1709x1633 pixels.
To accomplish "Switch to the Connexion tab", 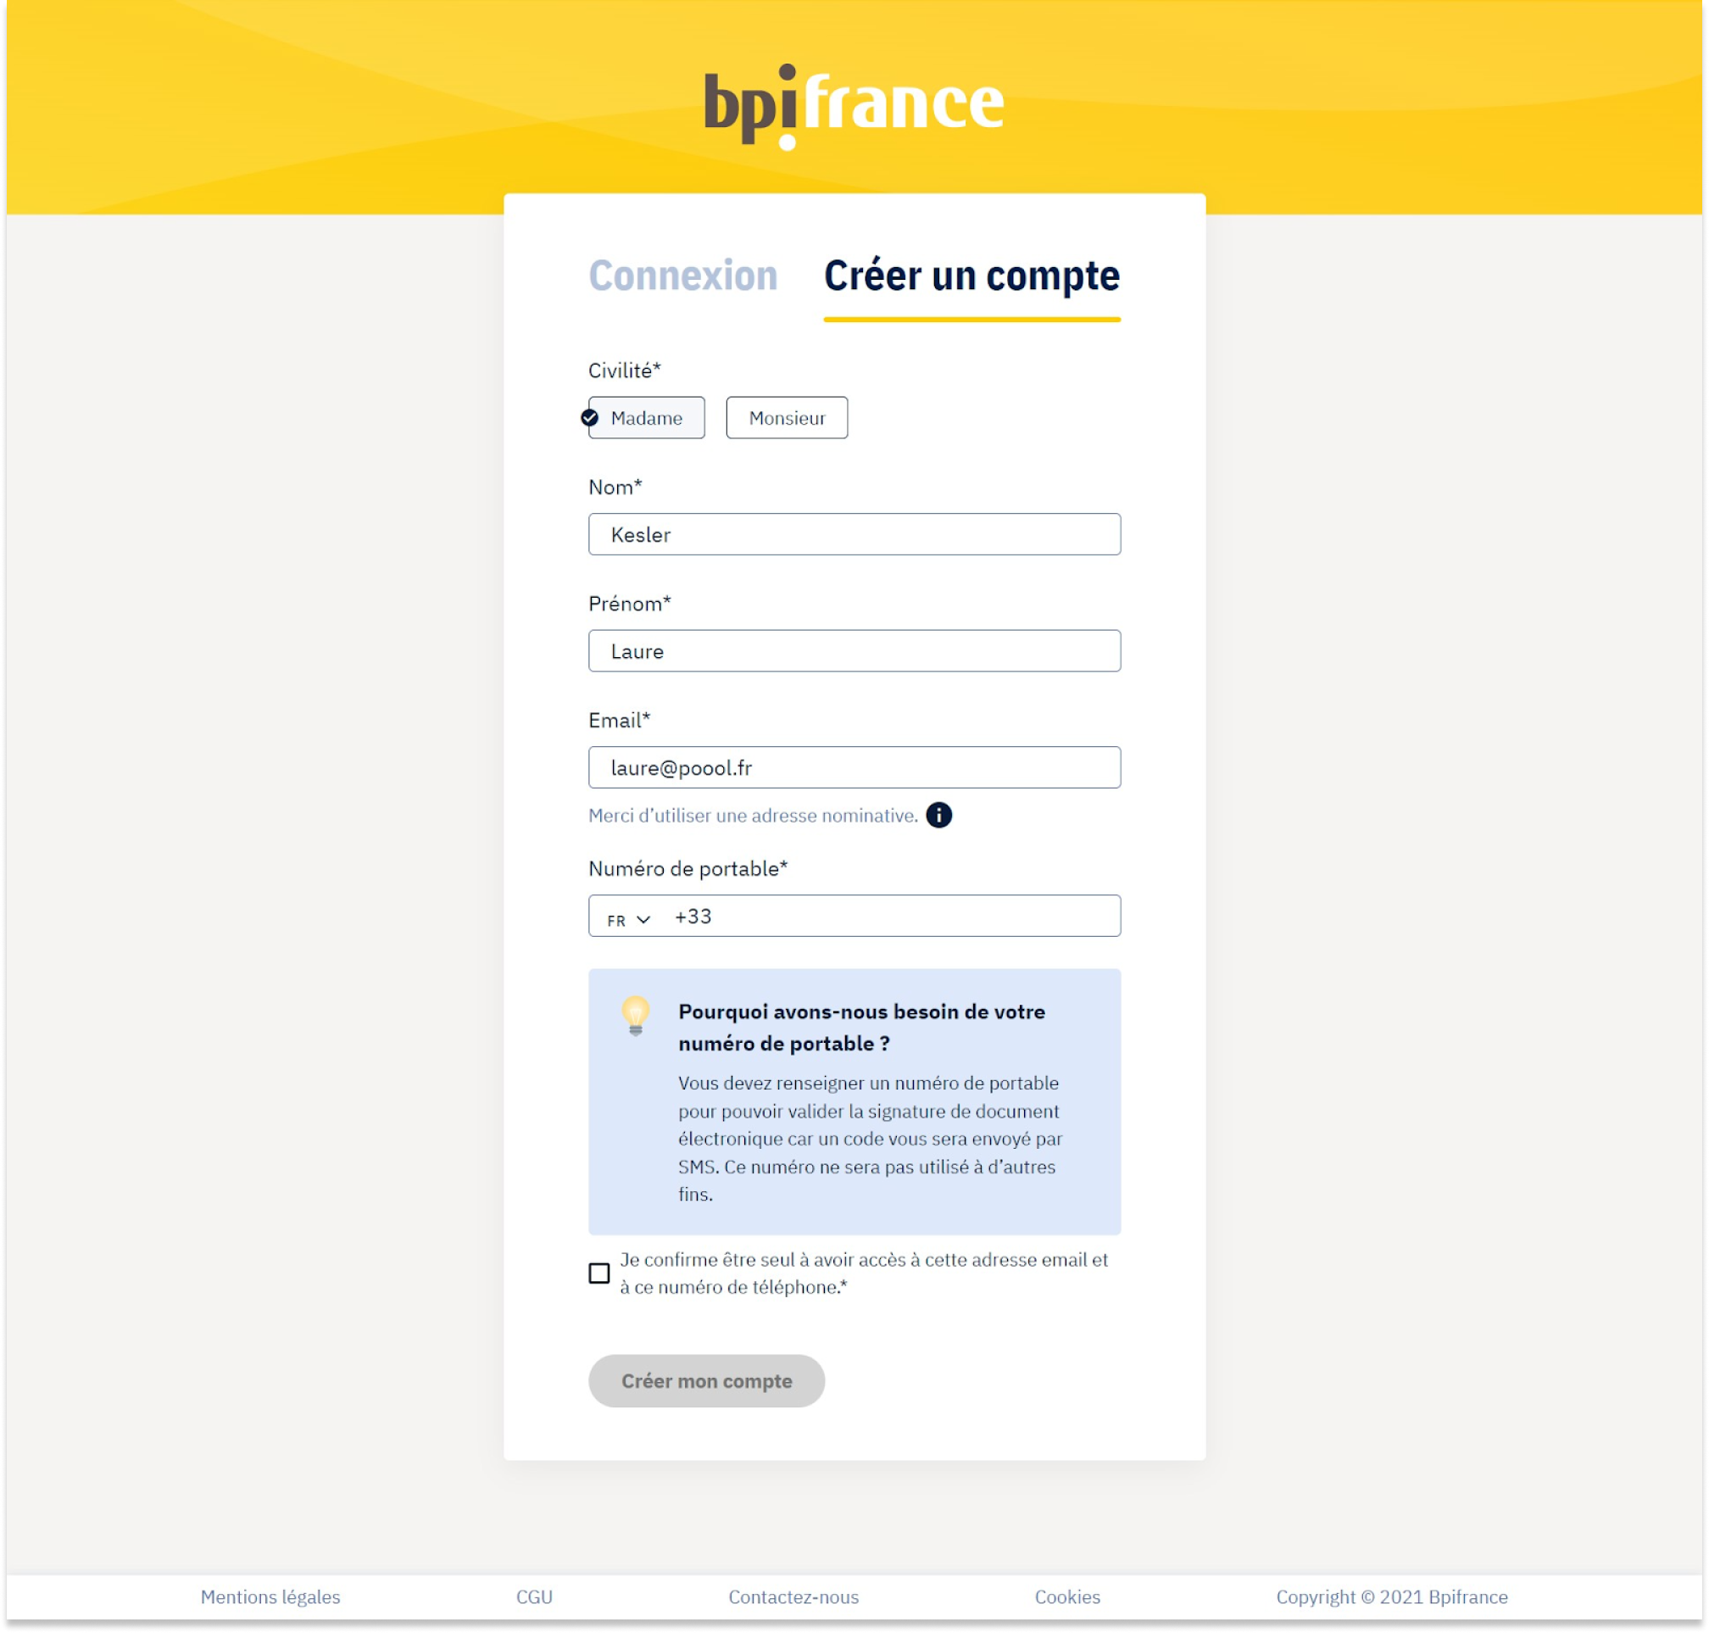I will tap(682, 276).
